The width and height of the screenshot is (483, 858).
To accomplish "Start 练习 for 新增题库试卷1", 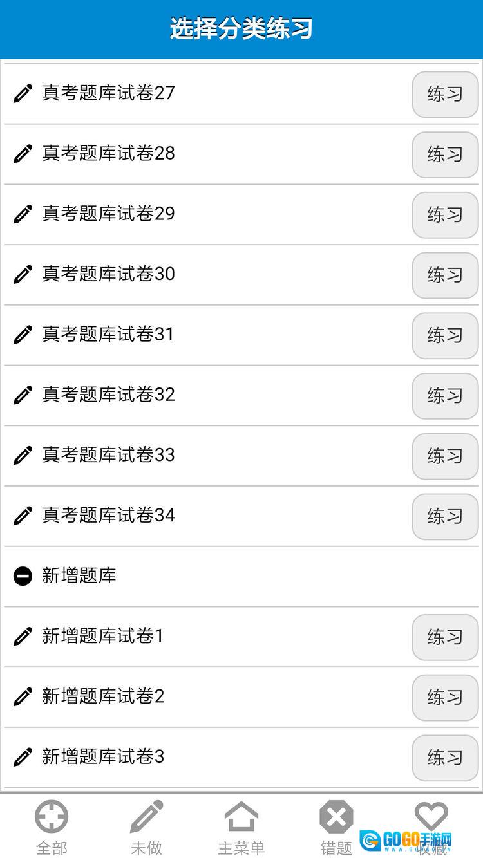I will coord(445,637).
